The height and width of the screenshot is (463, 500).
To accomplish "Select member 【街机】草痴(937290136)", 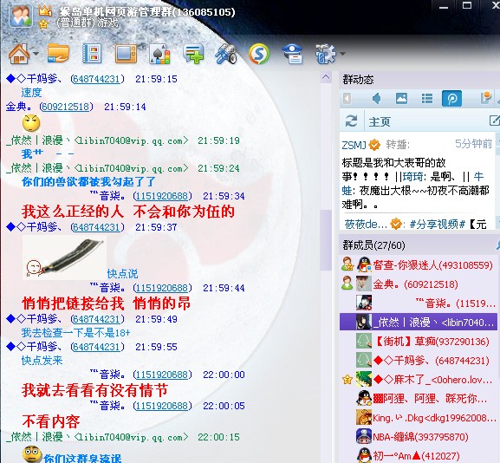I will [418, 342].
